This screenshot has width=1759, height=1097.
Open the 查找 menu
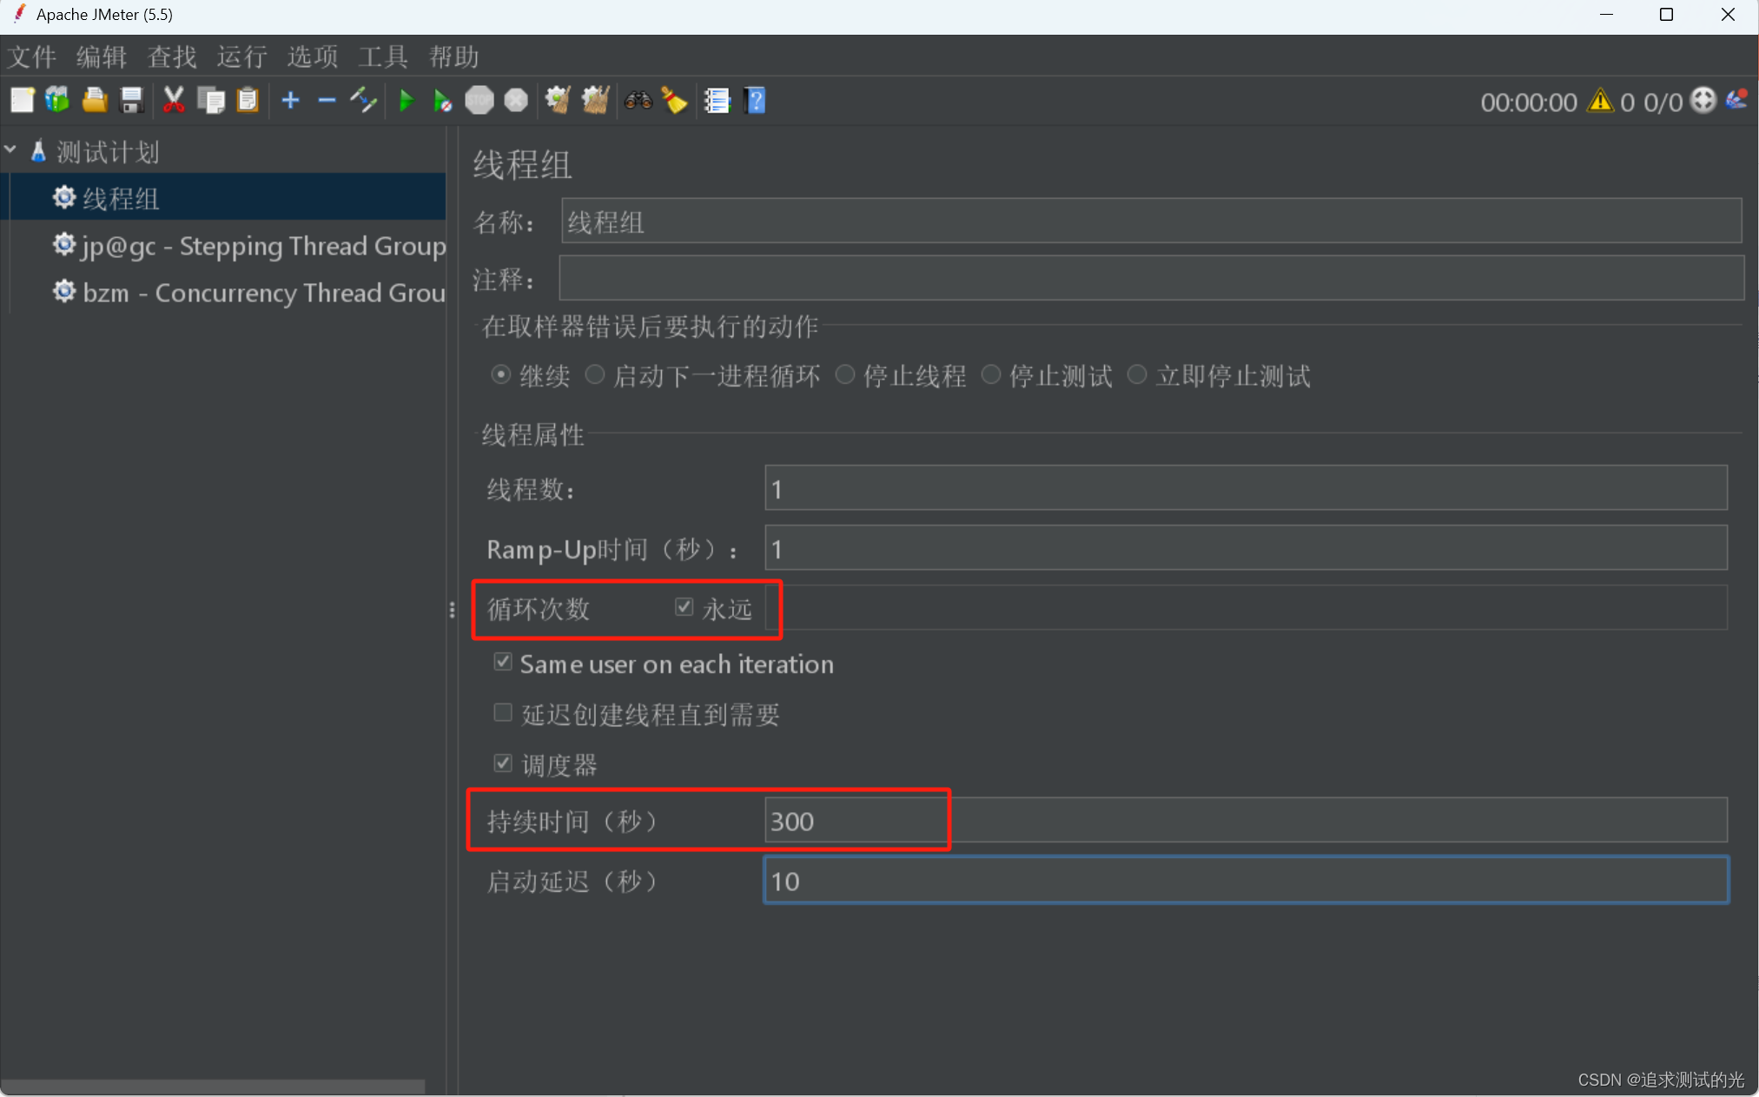tap(172, 57)
